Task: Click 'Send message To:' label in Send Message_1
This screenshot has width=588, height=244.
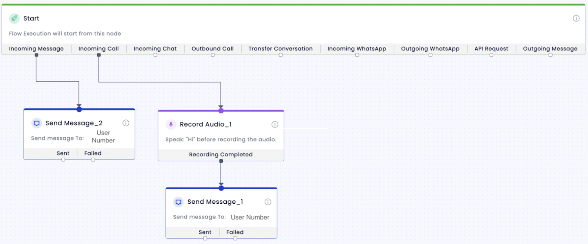Action: pos(199,217)
